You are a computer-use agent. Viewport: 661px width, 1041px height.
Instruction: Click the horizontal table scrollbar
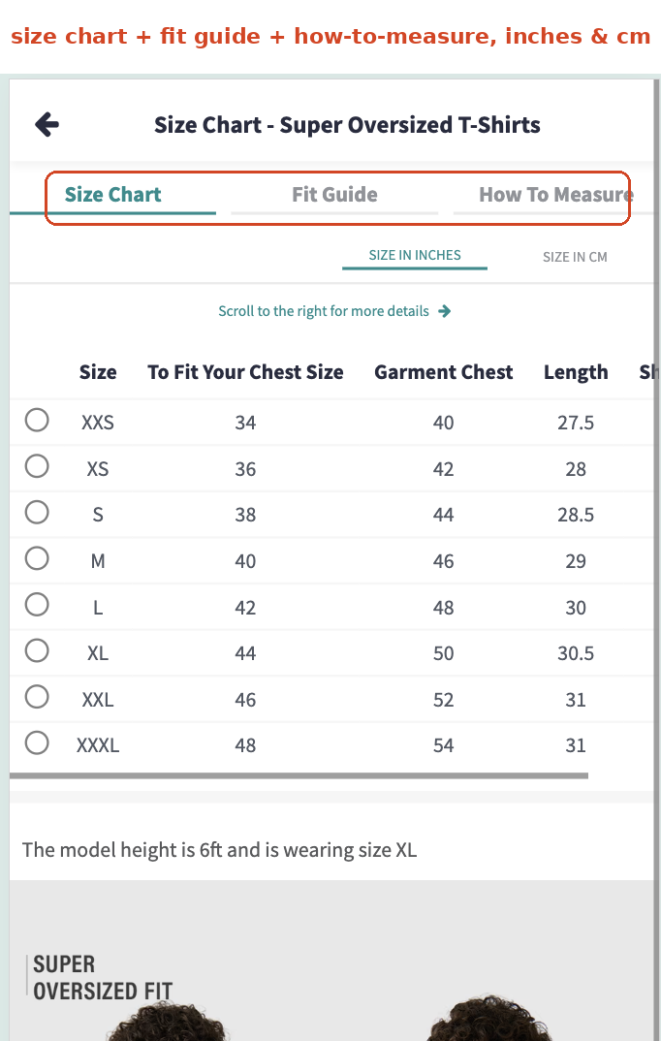pyautogui.click(x=299, y=775)
